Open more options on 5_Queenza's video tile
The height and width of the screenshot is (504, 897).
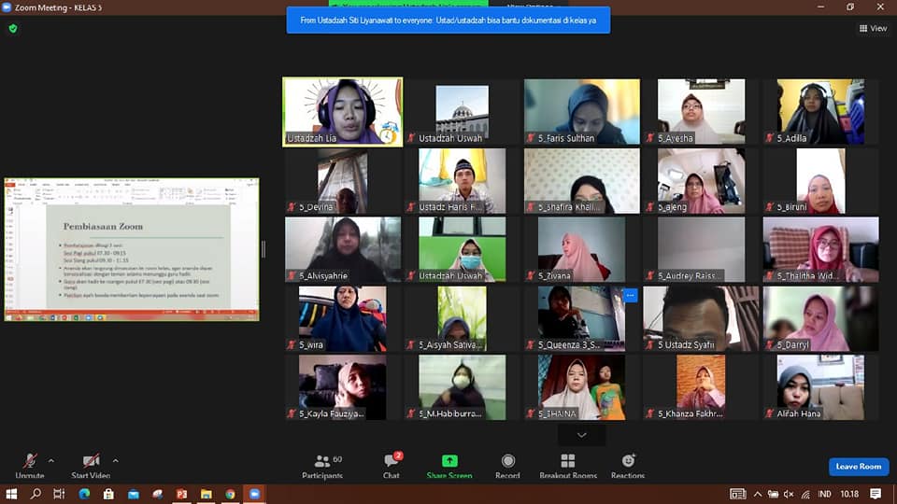(x=631, y=295)
